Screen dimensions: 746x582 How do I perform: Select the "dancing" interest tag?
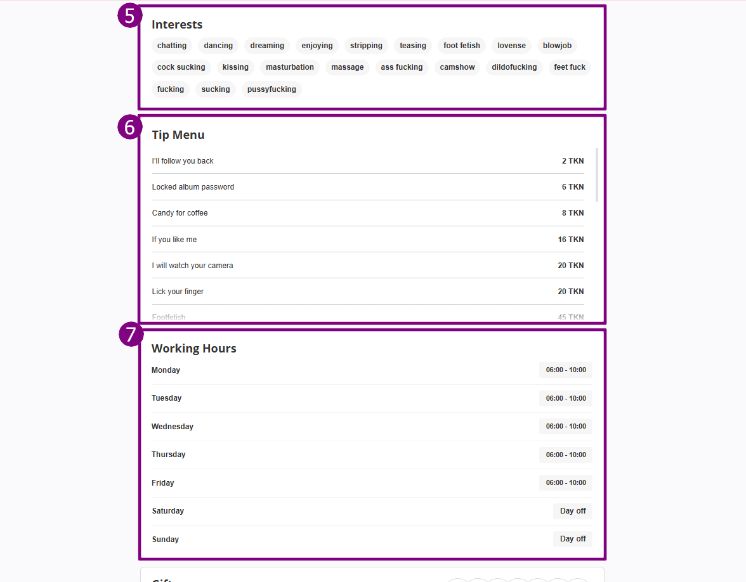pyautogui.click(x=218, y=46)
